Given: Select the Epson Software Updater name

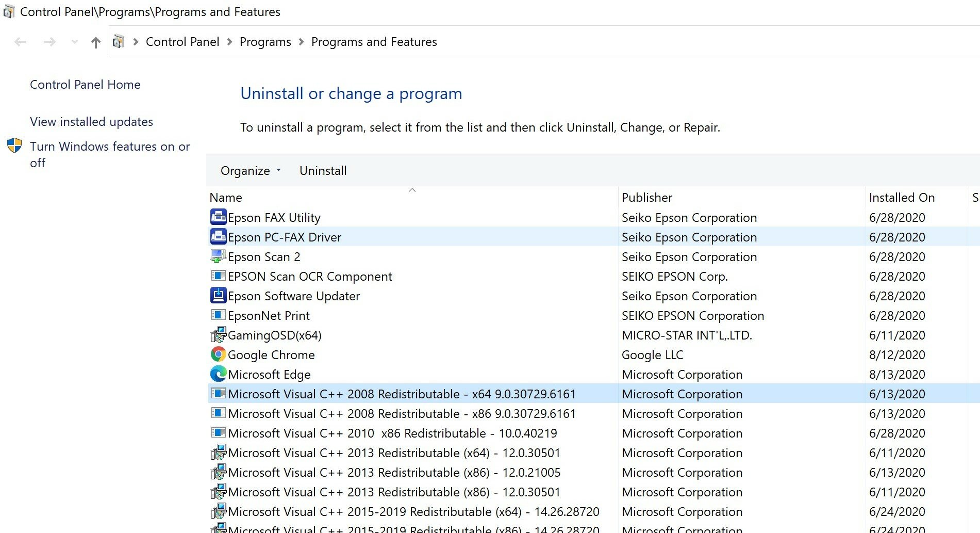Looking at the screenshot, I should click(x=294, y=296).
